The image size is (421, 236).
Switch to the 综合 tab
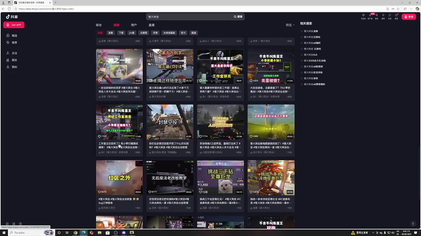point(99,25)
